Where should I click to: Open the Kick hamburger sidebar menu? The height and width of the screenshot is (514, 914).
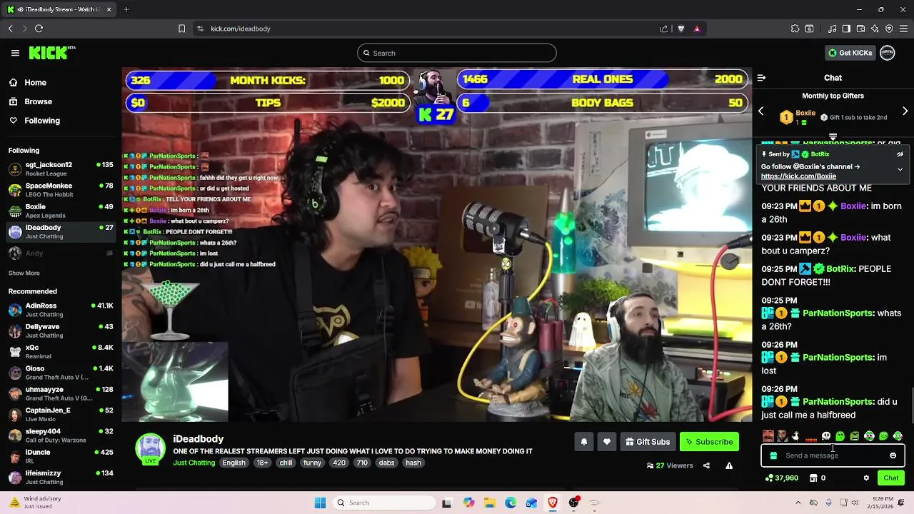(x=15, y=53)
